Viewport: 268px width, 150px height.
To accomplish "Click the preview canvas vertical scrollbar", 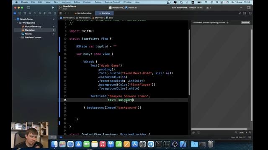I will (x=252, y=75).
